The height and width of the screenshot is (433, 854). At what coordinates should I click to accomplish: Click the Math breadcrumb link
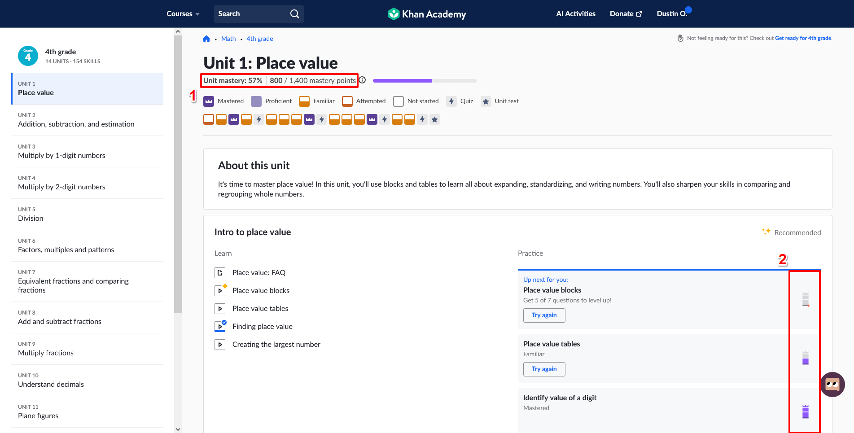tap(228, 39)
